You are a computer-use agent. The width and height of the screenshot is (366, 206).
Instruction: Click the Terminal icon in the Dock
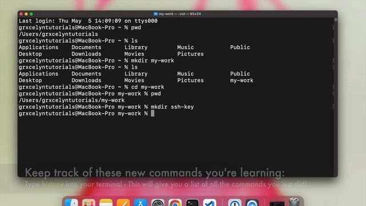click(x=192, y=203)
